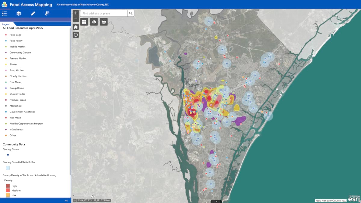
Task: Open the Basemap Gallery grid button
Action: tap(84, 22)
